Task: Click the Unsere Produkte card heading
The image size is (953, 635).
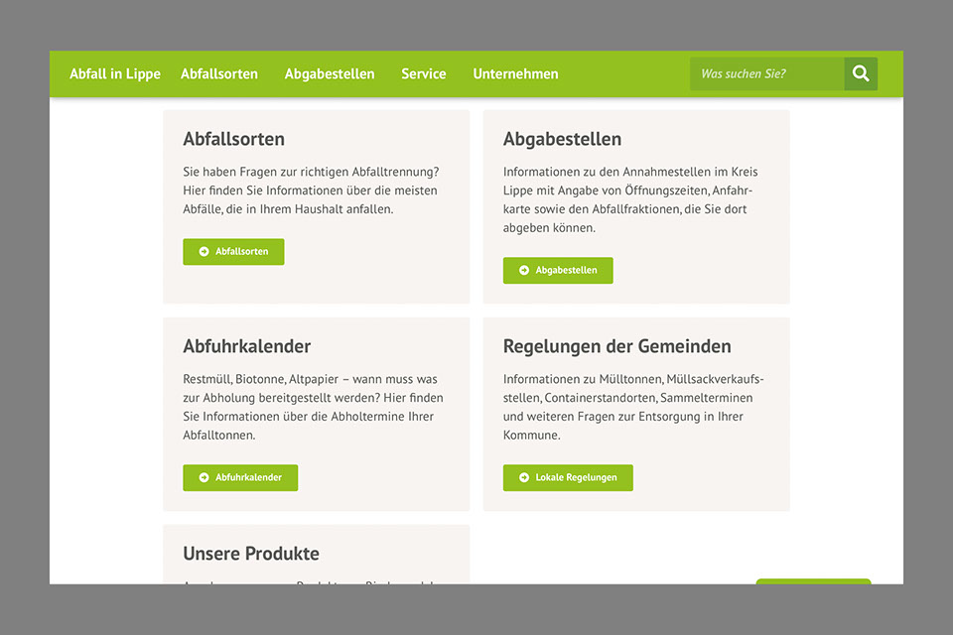Action: click(251, 554)
